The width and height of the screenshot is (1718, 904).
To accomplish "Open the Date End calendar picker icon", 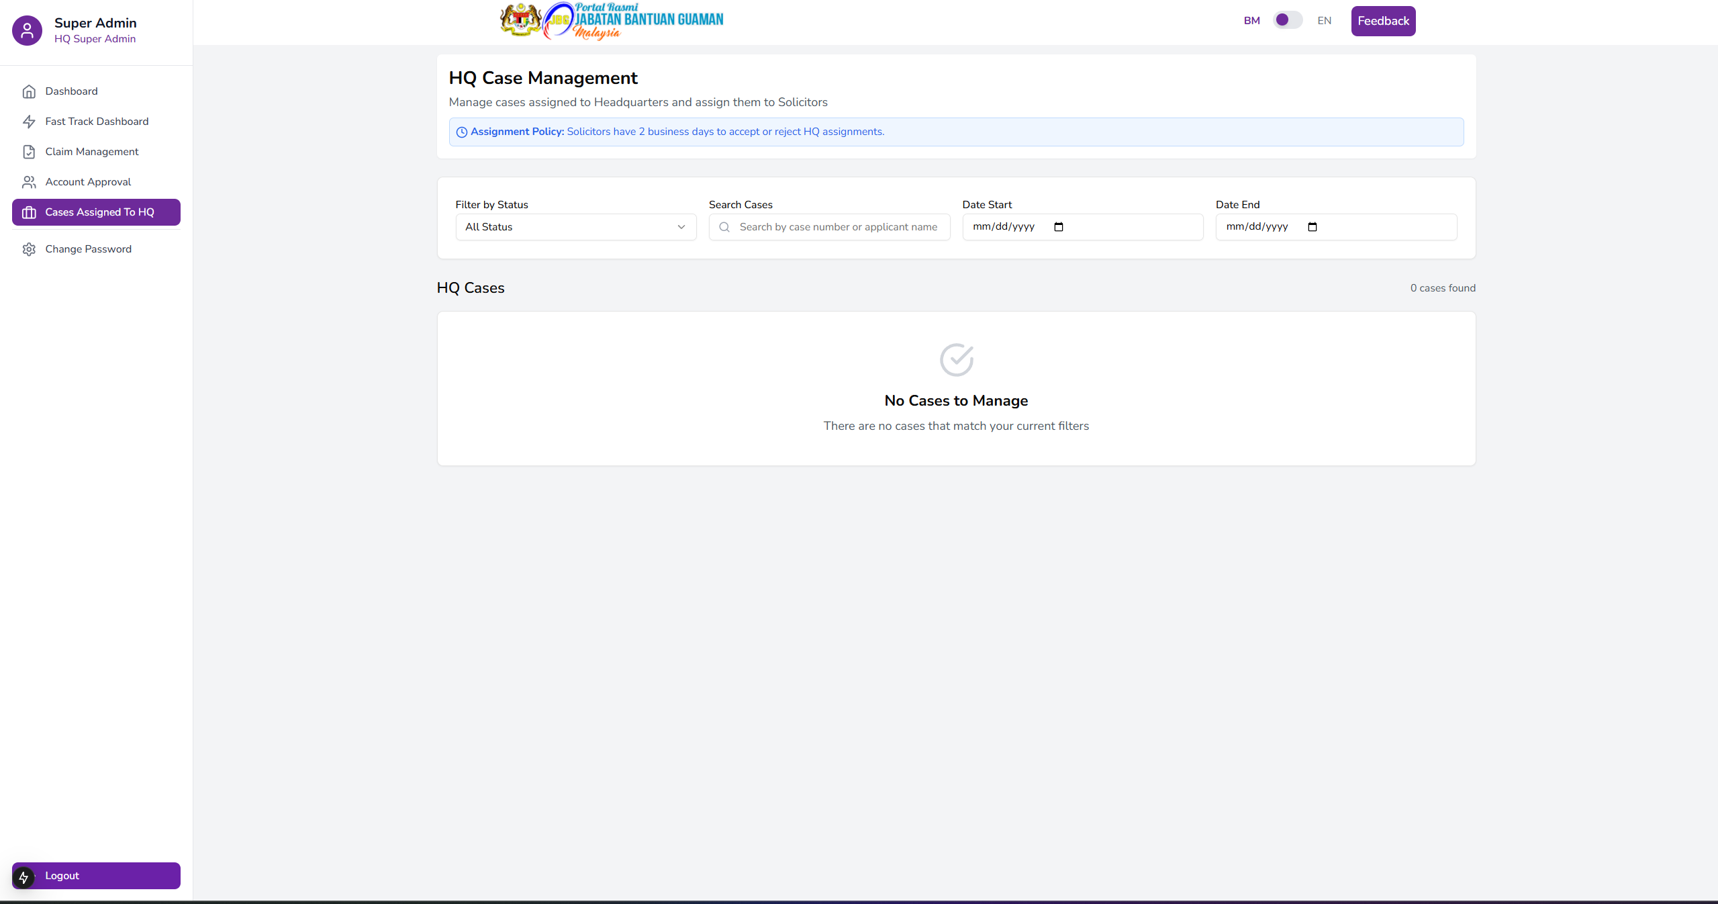I will pos(1313,227).
